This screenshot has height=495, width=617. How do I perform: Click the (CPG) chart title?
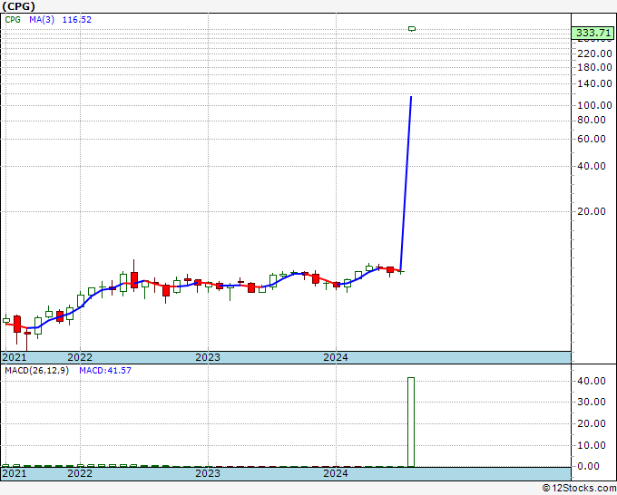[x=18, y=6]
